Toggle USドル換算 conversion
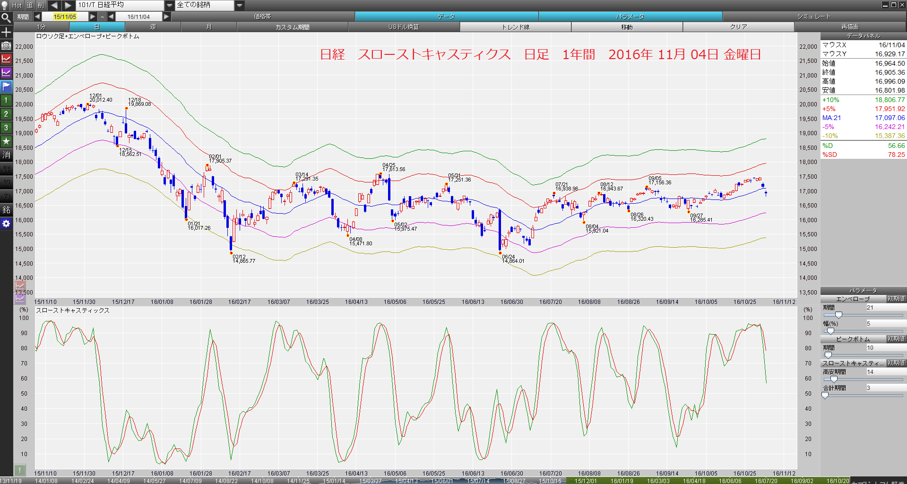This screenshot has width=907, height=484. [x=404, y=27]
